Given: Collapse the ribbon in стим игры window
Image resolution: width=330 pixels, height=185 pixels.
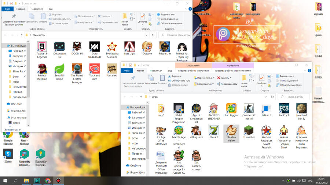Looking at the screenshot, I should click(186, 9).
